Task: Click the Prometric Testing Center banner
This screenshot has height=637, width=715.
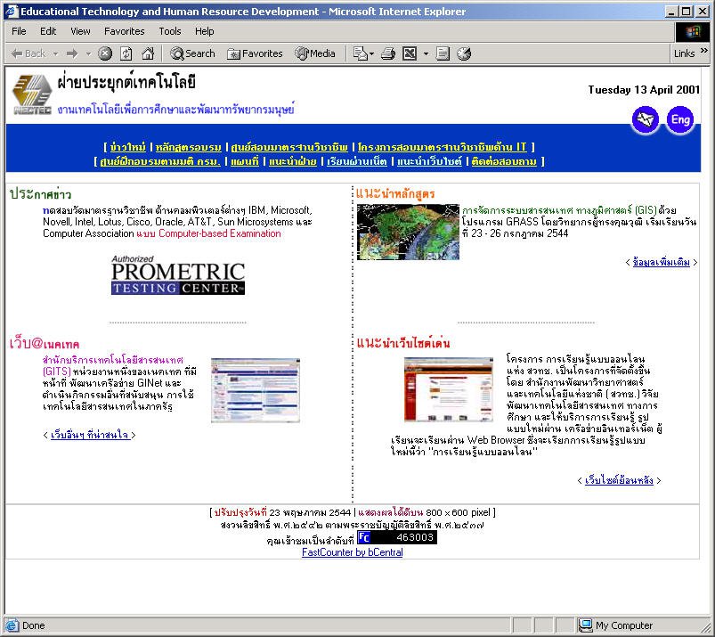Action: [x=177, y=276]
